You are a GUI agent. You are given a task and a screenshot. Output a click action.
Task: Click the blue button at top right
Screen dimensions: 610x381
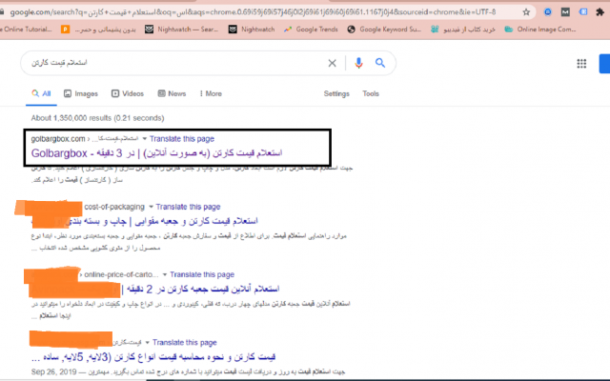[604, 64]
